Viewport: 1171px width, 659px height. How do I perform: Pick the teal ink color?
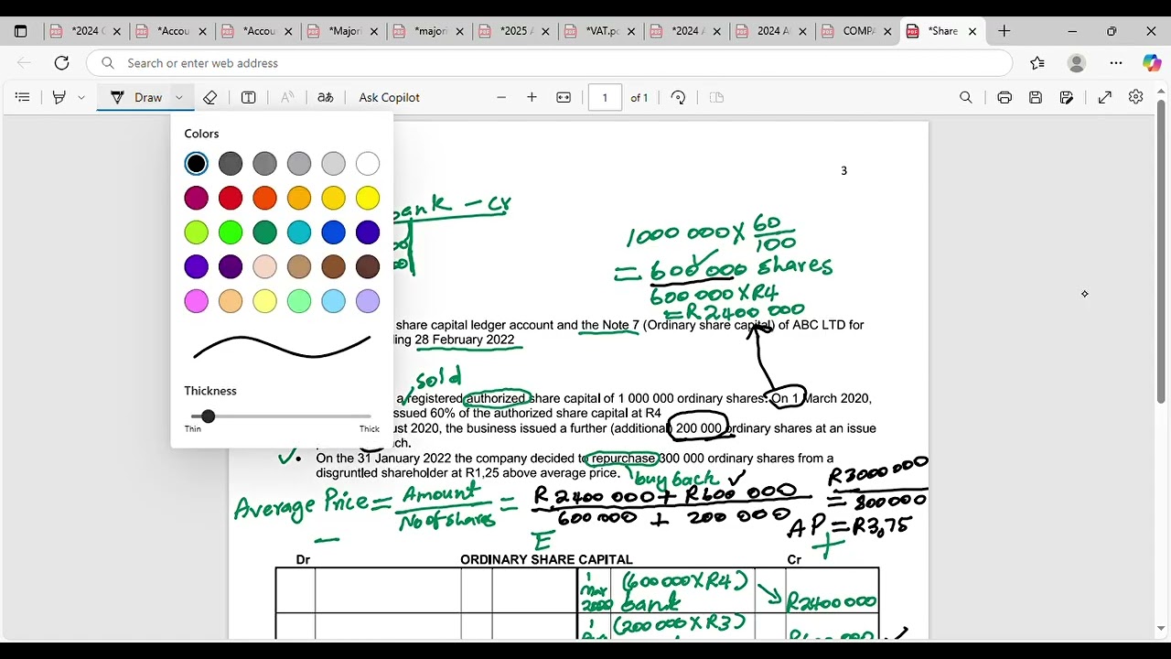point(299,232)
